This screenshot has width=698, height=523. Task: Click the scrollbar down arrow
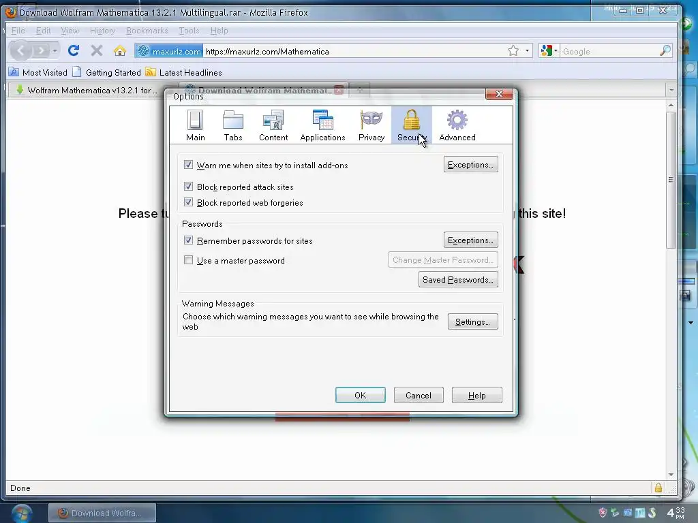tap(671, 475)
